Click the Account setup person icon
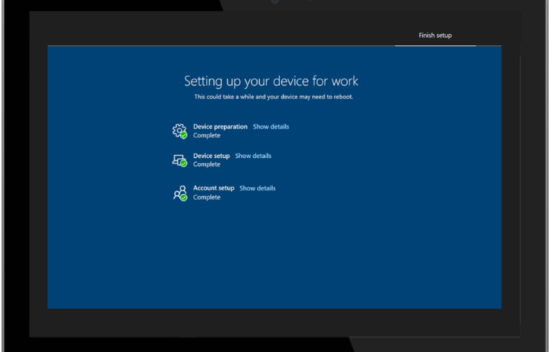This screenshot has height=352, width=559. 178,192
